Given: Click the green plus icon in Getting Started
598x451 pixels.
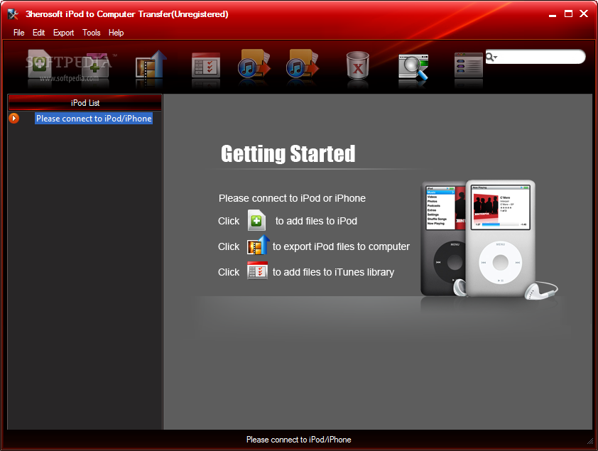Looking at the screenshot, I should (x=256, y=220).
